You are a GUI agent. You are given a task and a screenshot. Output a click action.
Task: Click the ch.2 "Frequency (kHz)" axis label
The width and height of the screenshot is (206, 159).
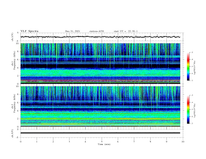tap(14, 103)
